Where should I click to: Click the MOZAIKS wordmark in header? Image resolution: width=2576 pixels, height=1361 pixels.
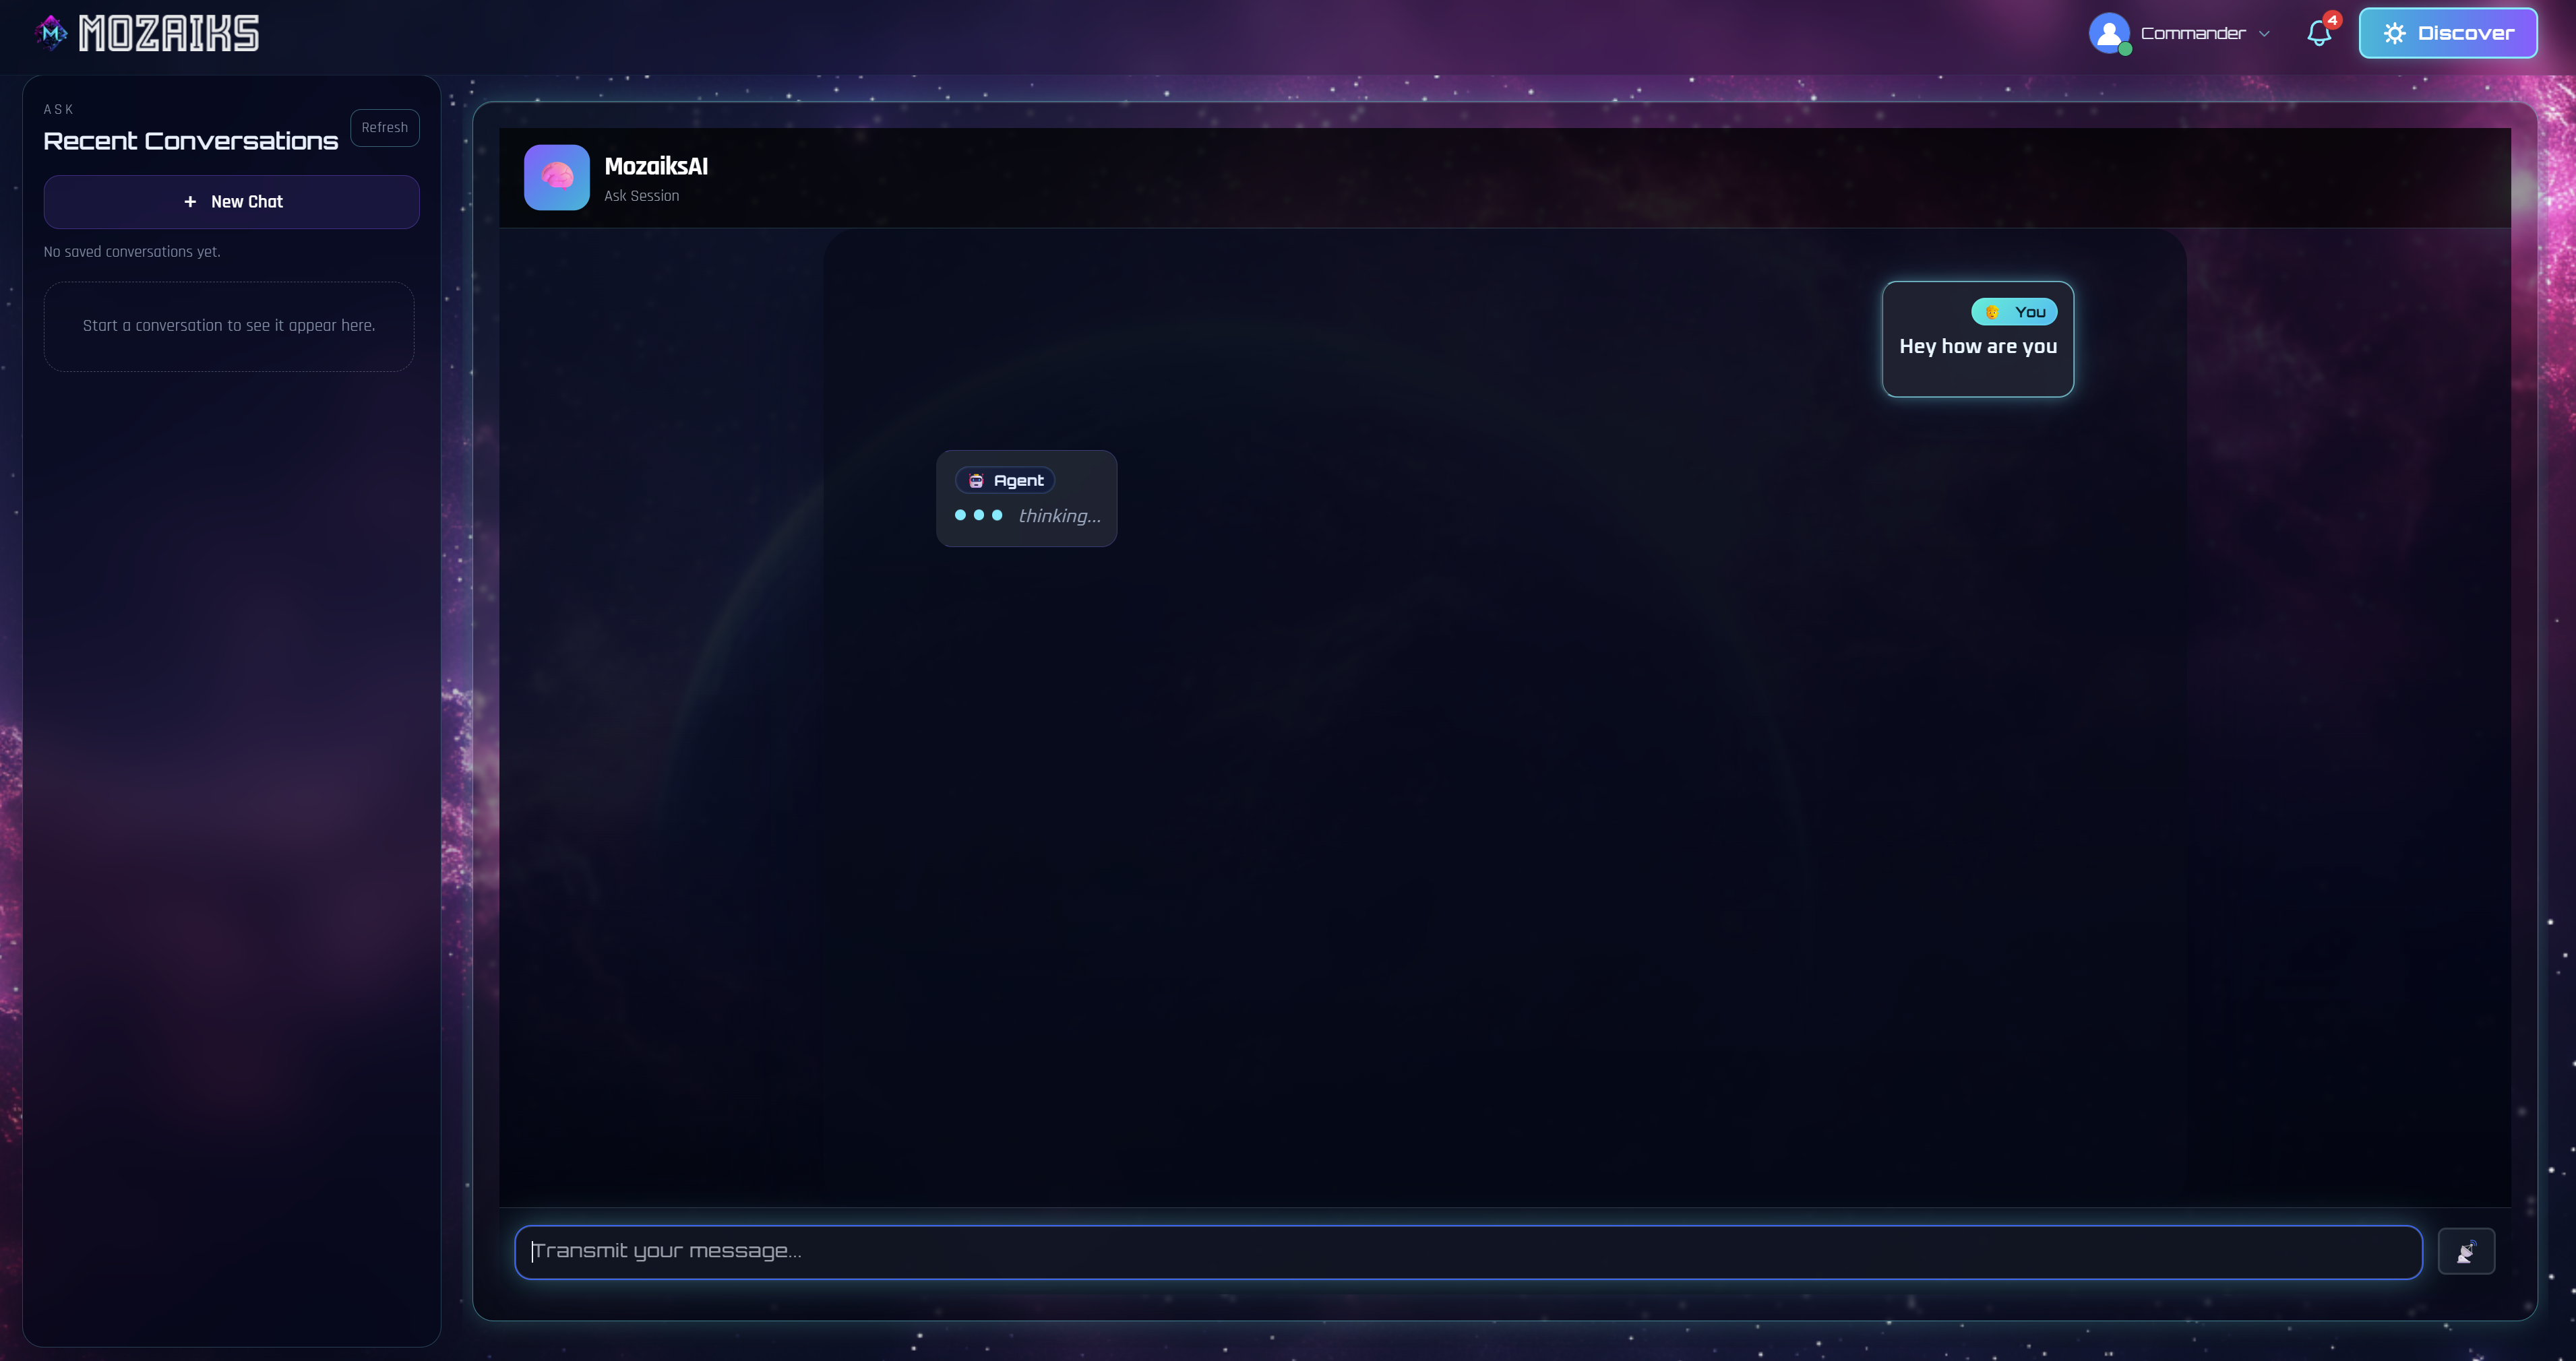[x=169, y=33]
